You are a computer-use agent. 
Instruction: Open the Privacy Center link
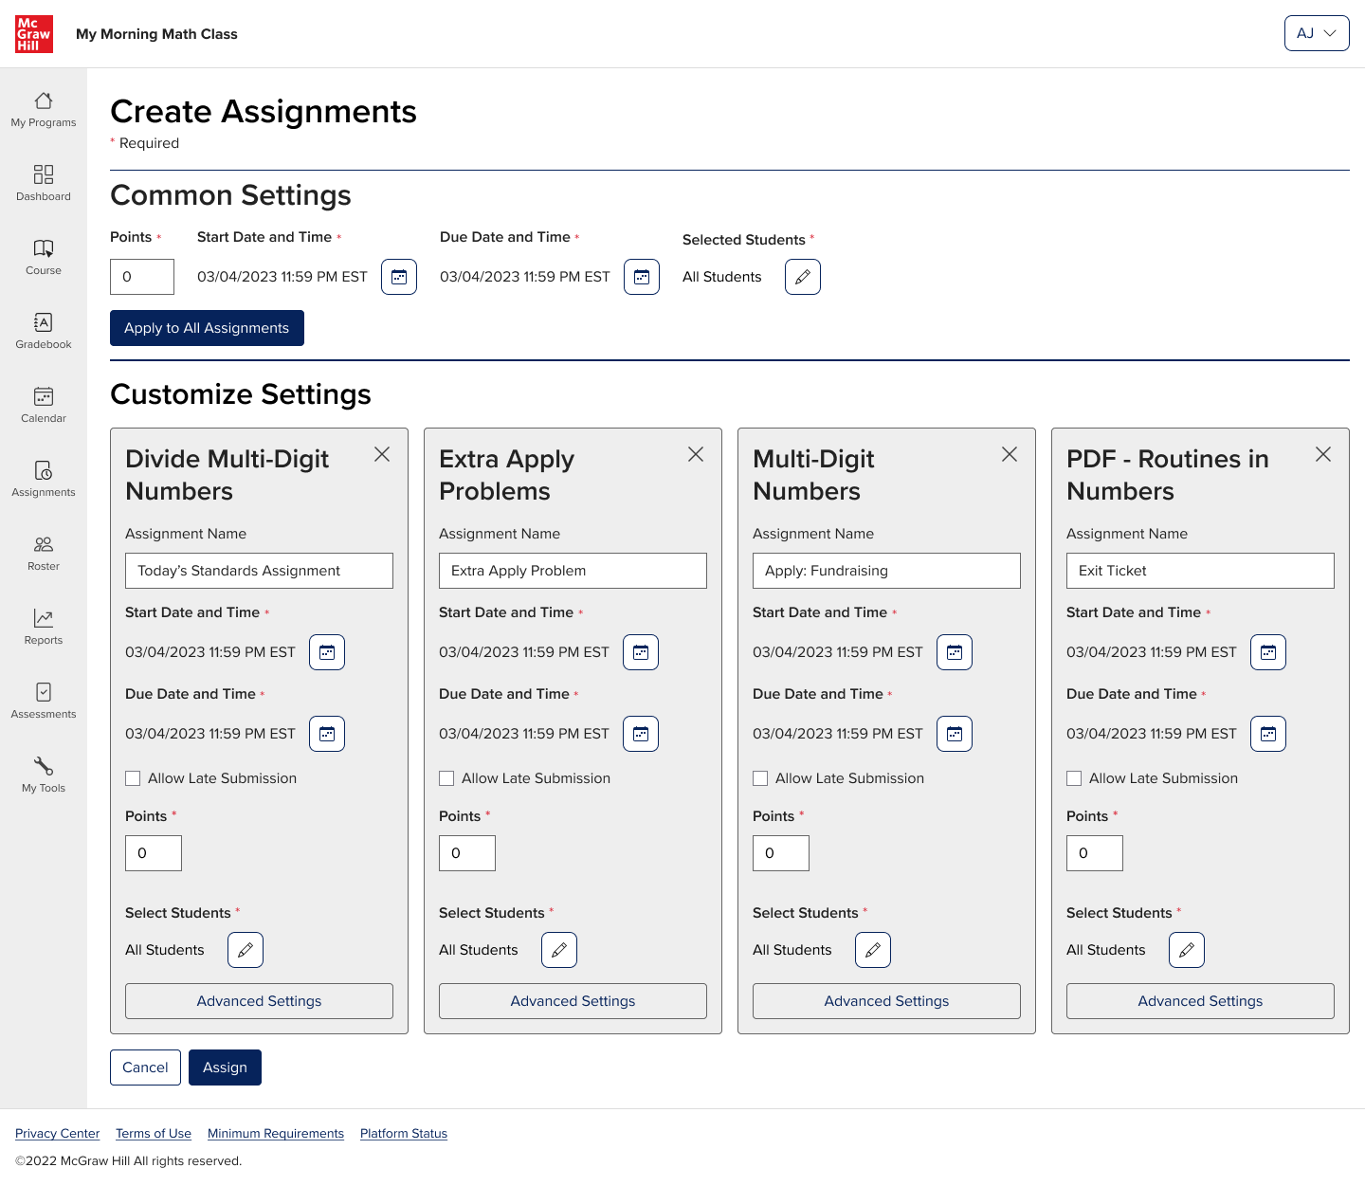pyautogui.click(x=57, y=1134)
